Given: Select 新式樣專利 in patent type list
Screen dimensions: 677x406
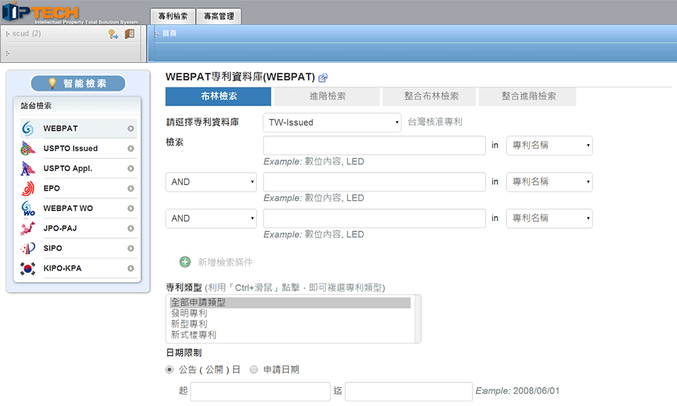Looking at the screenshot, I should 290,335.
